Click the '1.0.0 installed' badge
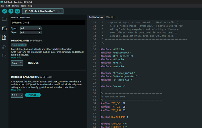 click(19, 45)
